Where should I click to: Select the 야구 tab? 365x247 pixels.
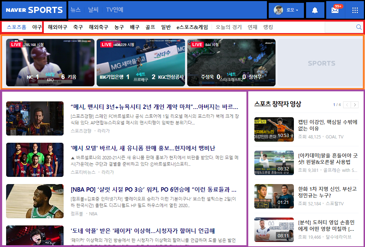[x=37, y=27]
